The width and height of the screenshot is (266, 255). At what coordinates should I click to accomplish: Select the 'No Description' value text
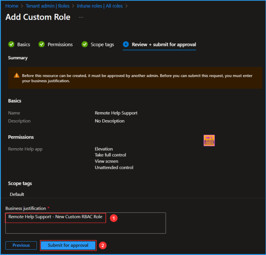(x=110, y=121)
